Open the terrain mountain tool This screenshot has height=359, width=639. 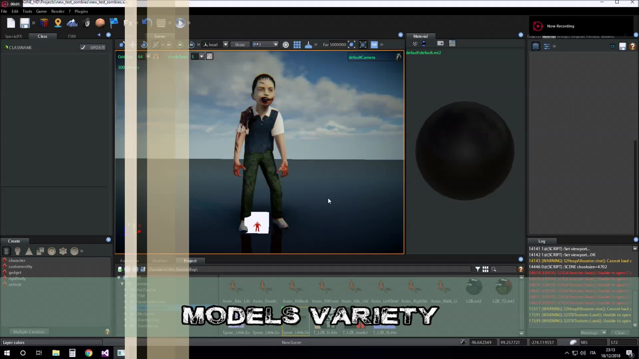72,23
